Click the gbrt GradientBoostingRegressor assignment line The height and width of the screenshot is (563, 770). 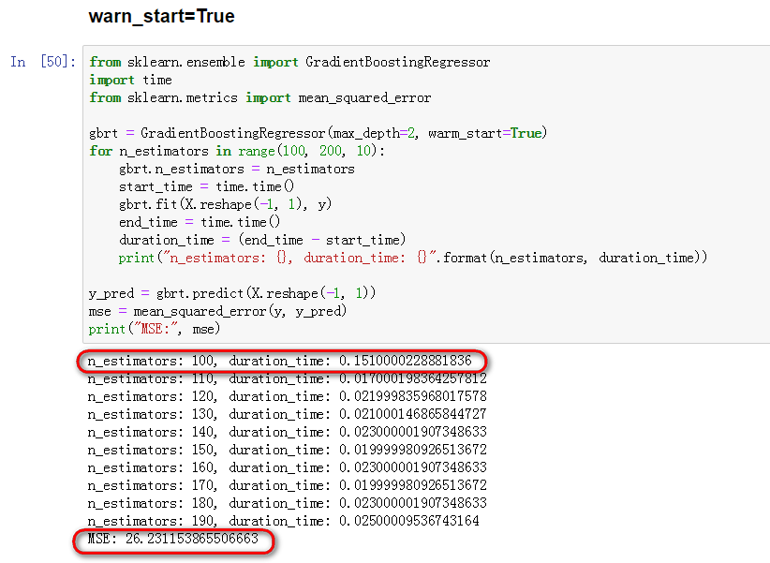tap(309, 133)
